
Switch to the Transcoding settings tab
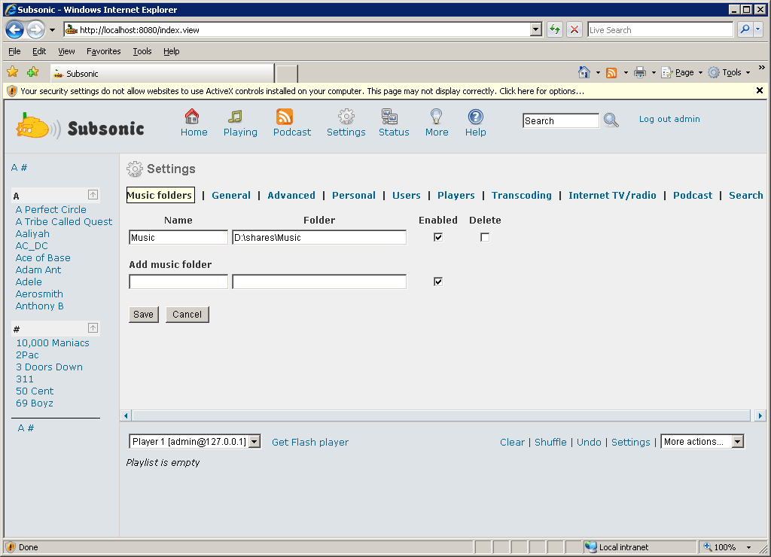pyautogui.click(x=521, y=195)
